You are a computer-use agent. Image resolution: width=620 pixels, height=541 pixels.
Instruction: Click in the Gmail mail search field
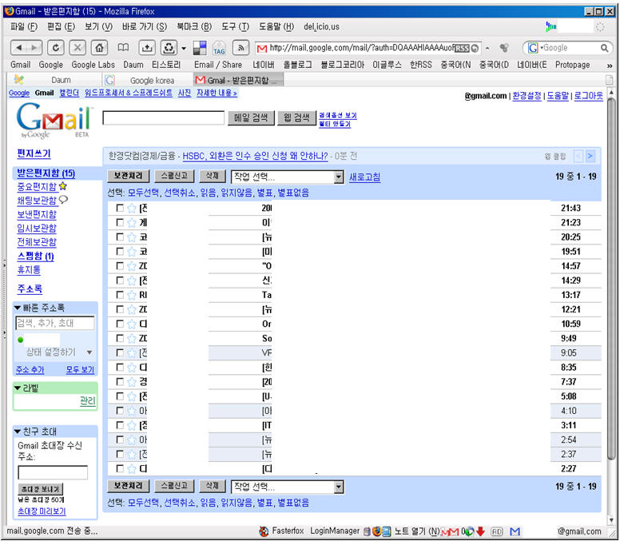pyautogui.click(x=163, y=117)
